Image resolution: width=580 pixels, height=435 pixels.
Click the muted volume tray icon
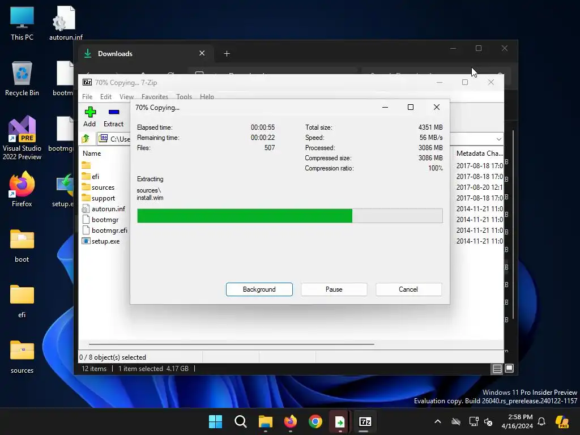(x=488, y=421)
